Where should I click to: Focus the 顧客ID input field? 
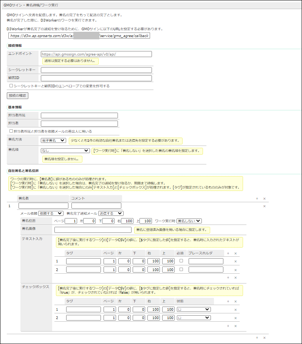96,78
